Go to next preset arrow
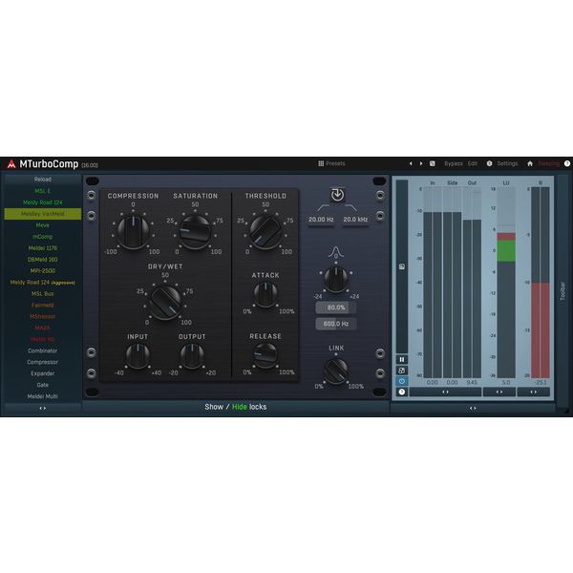Image resolution: width=573 pixels, height=573 pixels. (x=421, y=163)
